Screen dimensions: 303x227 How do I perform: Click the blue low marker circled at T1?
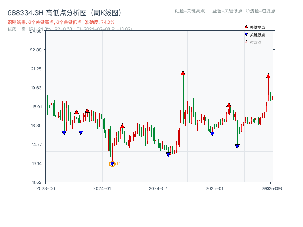(112, 163)
